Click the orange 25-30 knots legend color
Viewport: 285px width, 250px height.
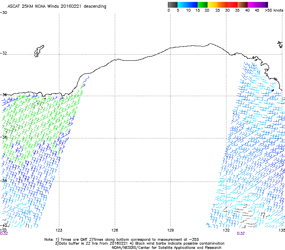tap(223, 5)
